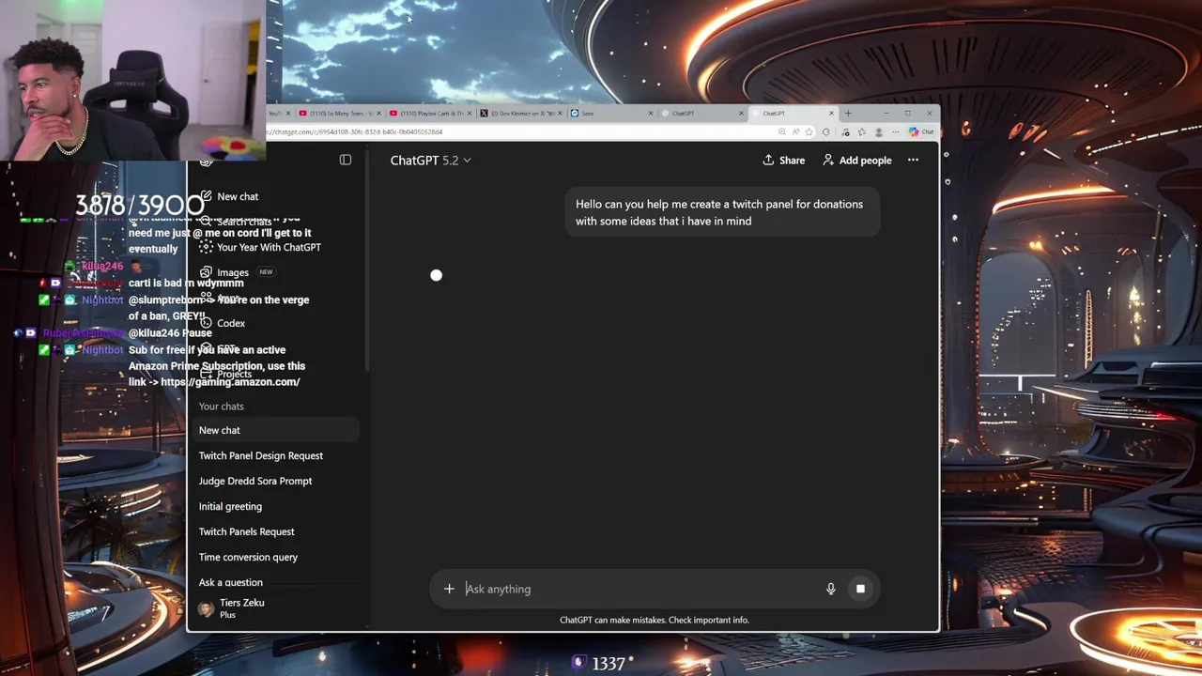Click the Images NEW badge
Viewport: 1202px width, 676px height.
click(266, 272)
